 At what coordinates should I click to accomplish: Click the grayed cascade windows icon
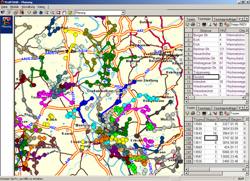tap(9, 12)
